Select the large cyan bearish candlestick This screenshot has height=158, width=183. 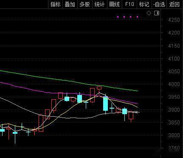105,103
